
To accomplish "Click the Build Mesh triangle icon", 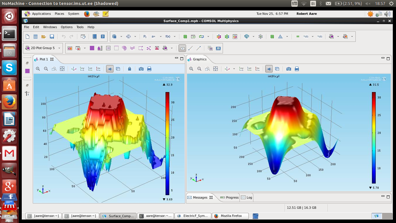I will pyautogui.click(x=280, y=37).
